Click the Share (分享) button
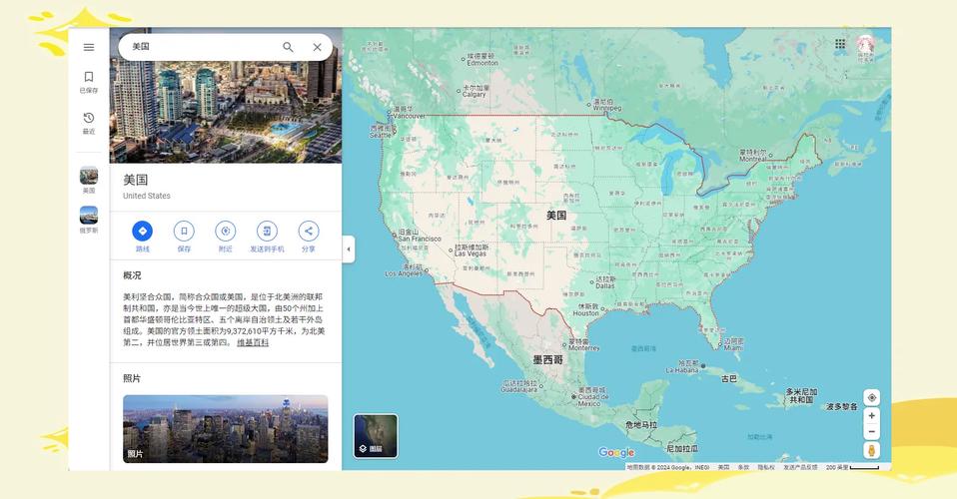957x499 pixels. pos(309,237)
